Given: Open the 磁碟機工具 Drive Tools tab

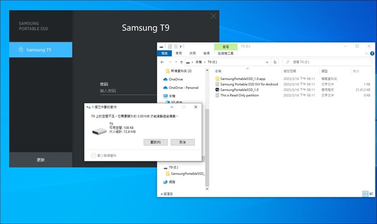Looking at the screenshot, I should [x=226, y=53].
